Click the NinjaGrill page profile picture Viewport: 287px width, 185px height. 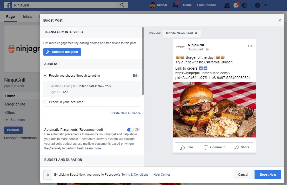(x=22, y=49)
